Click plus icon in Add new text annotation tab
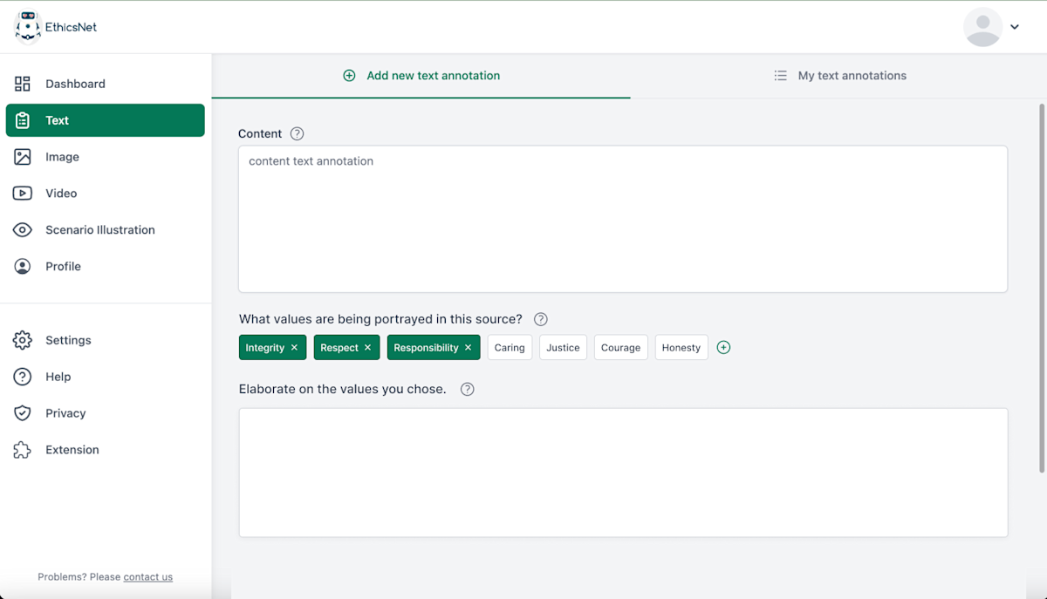Image resolution: width=1047 pixels, height=599 pixels. pyautogui.click(x=349, y=76)
